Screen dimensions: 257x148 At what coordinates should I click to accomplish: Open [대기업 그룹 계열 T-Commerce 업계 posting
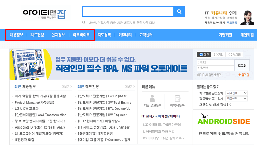tap(104, 140)
